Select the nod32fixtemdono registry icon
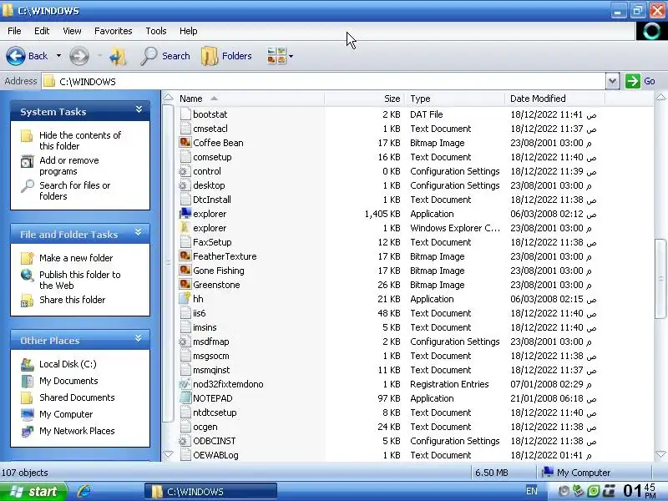 click(x=185, y=384)
